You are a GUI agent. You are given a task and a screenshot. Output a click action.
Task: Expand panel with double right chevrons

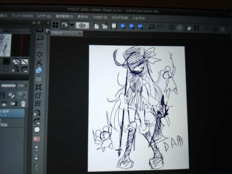pos(34,23)
